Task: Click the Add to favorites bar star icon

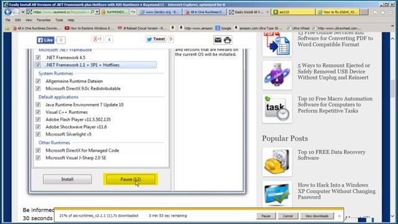Action: tap(7, 28)
